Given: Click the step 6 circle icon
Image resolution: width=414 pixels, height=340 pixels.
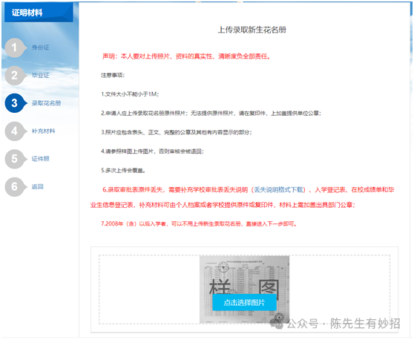Looking at the screenshot, I should pos(15,187).
